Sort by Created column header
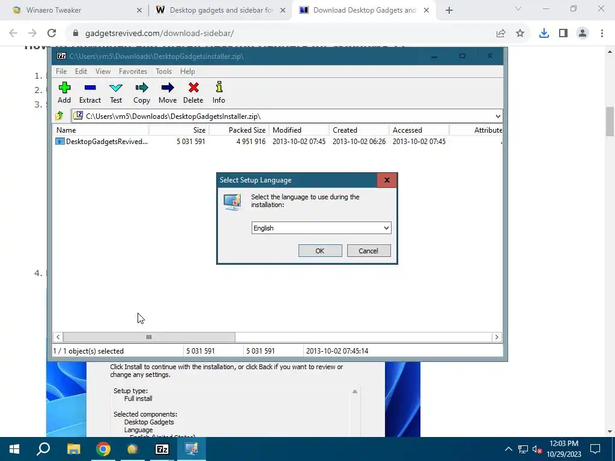Viewport: 615px width, 461px height. tap(359, 130)
